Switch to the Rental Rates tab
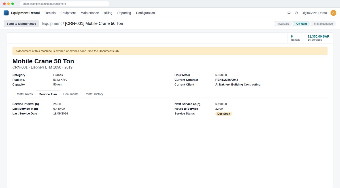This screenshot has width=340, height=188. pyautogui.click(x=24, y=94)
